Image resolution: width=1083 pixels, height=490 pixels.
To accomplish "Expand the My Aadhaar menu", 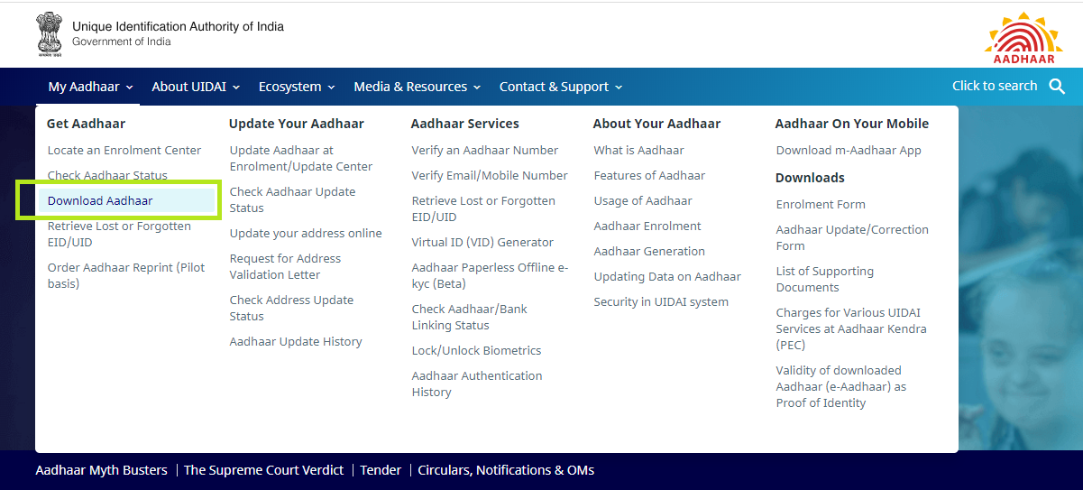I will (90, 87).
